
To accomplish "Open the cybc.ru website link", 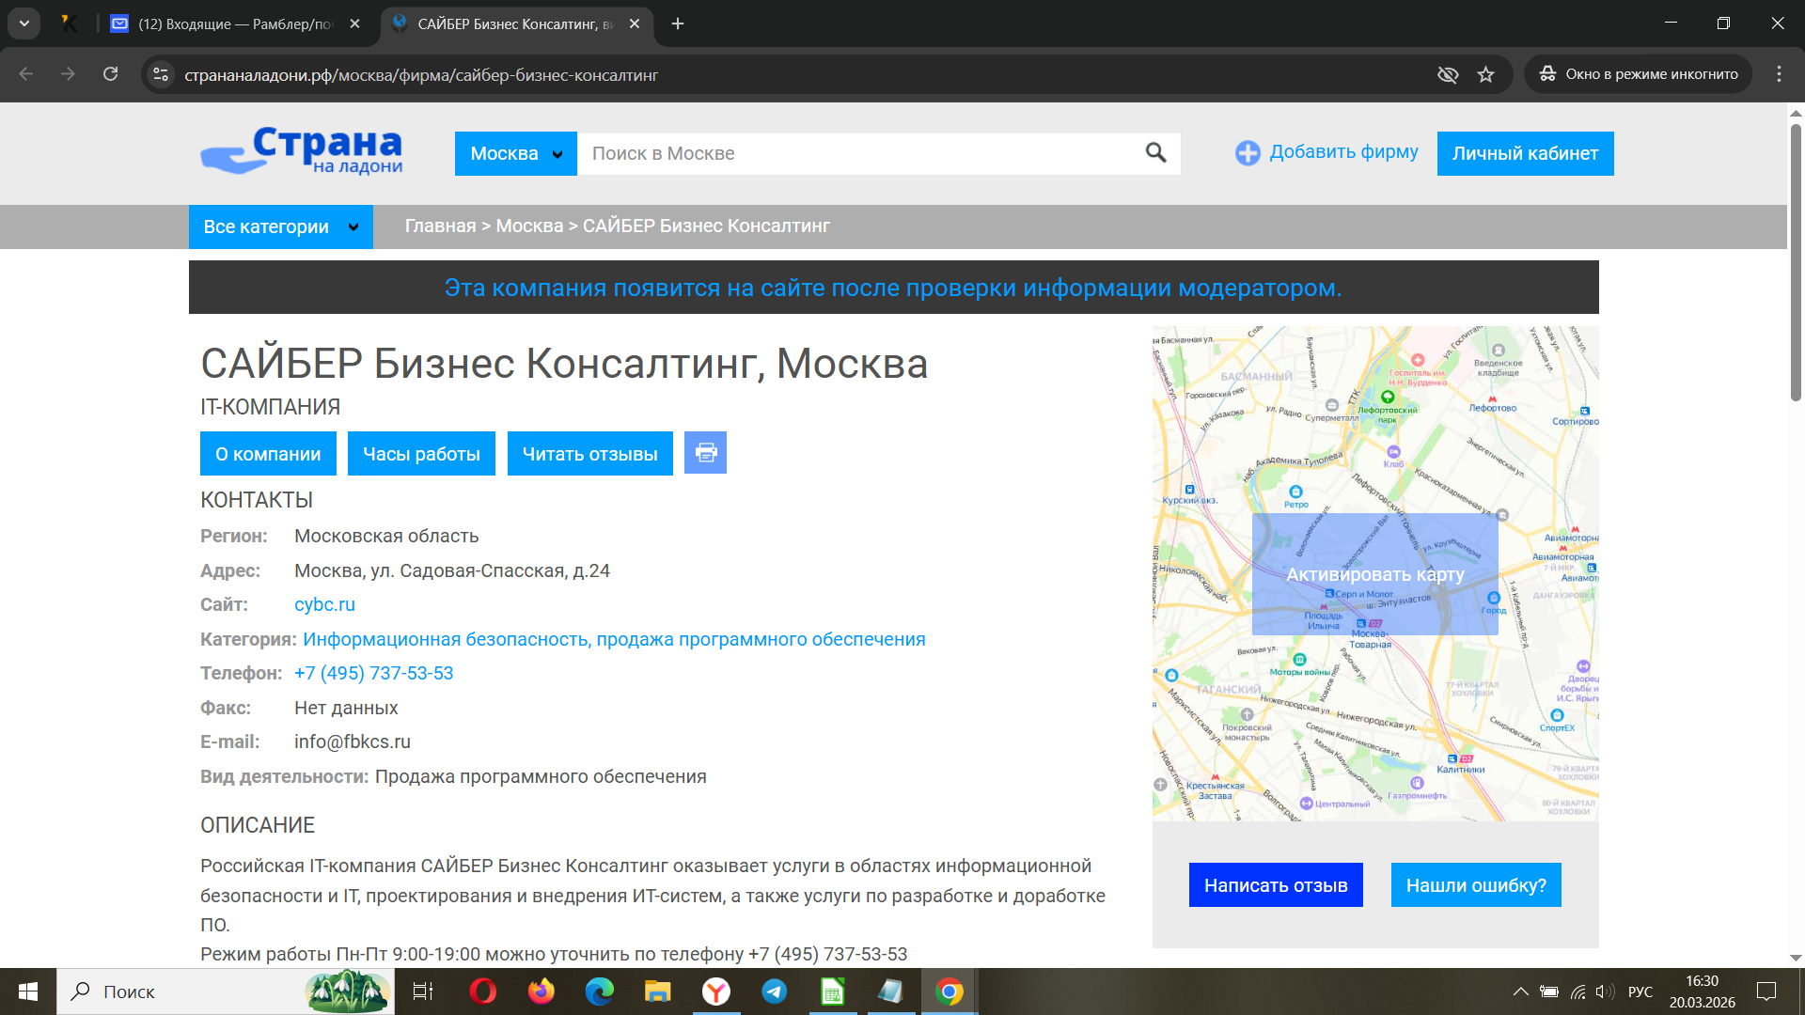I will tap(324, 604).
